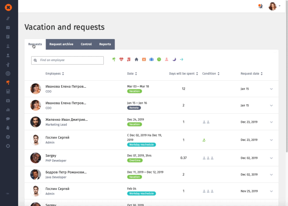Select the "0.37" days value

184,158
